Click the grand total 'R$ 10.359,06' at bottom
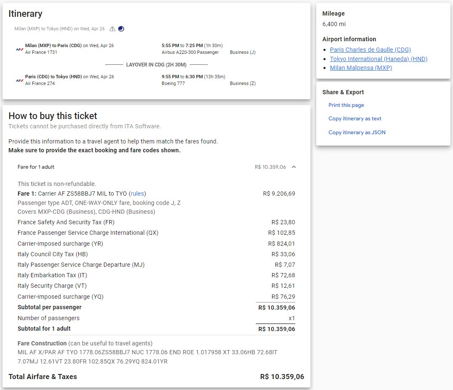The height and width of the screenshot is (390, 453). [282, 377]
